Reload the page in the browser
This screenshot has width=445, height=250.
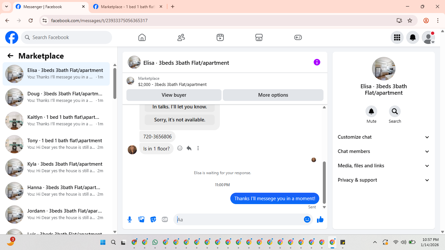point(31,21)
